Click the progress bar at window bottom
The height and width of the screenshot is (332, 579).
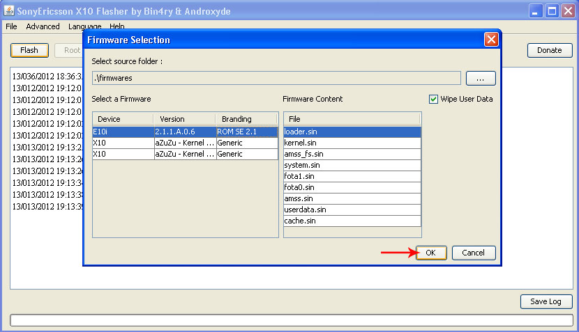pos(292,320)
